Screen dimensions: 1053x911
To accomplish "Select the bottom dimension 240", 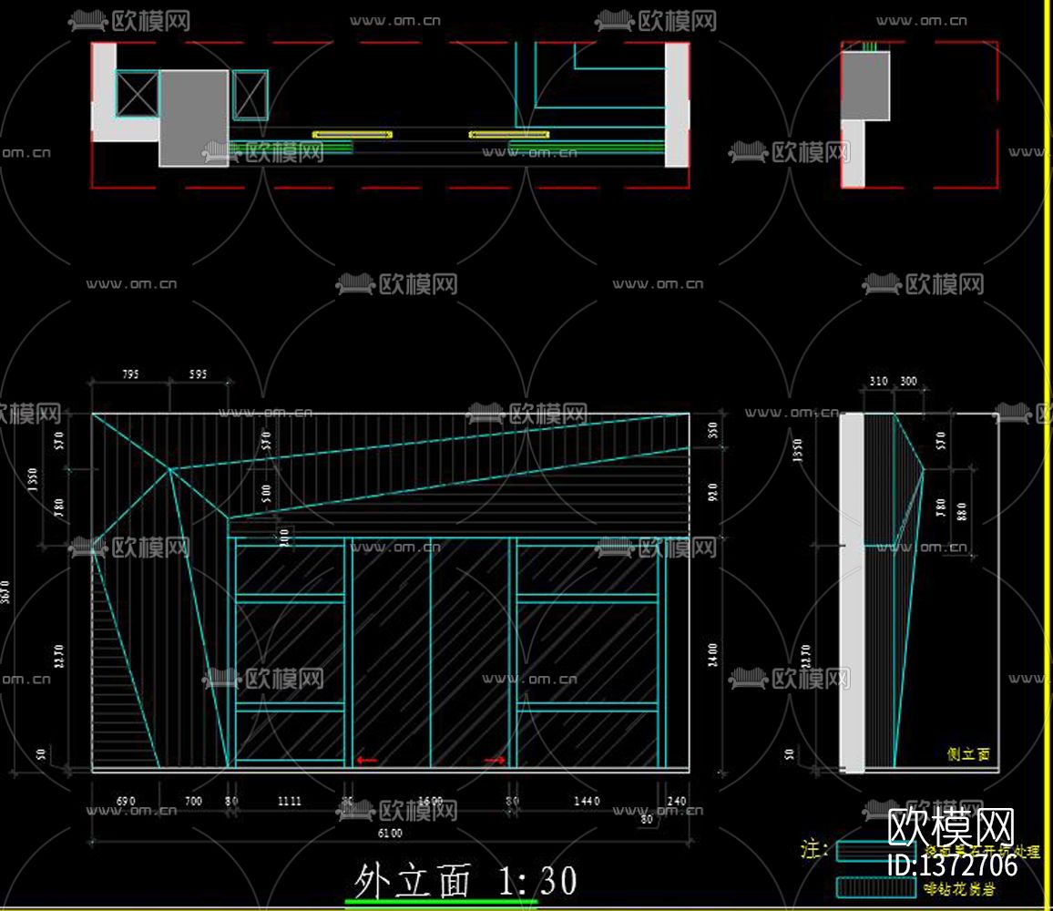I will tap(676, 801).
